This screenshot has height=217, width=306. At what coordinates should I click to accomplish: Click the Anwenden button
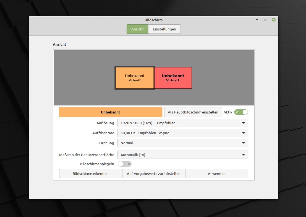[217, 174]
